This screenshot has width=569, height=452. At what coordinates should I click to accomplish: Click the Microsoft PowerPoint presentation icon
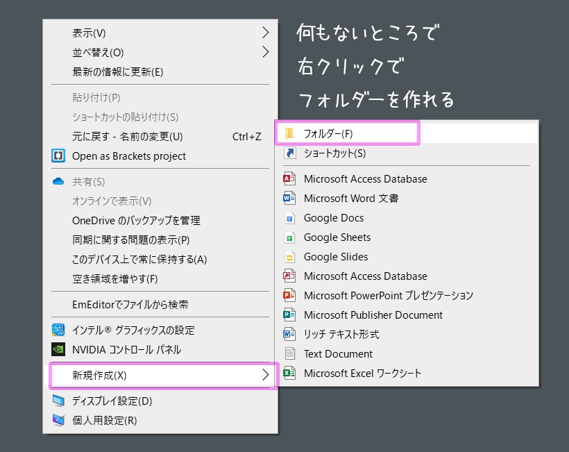tap(289, 296)
